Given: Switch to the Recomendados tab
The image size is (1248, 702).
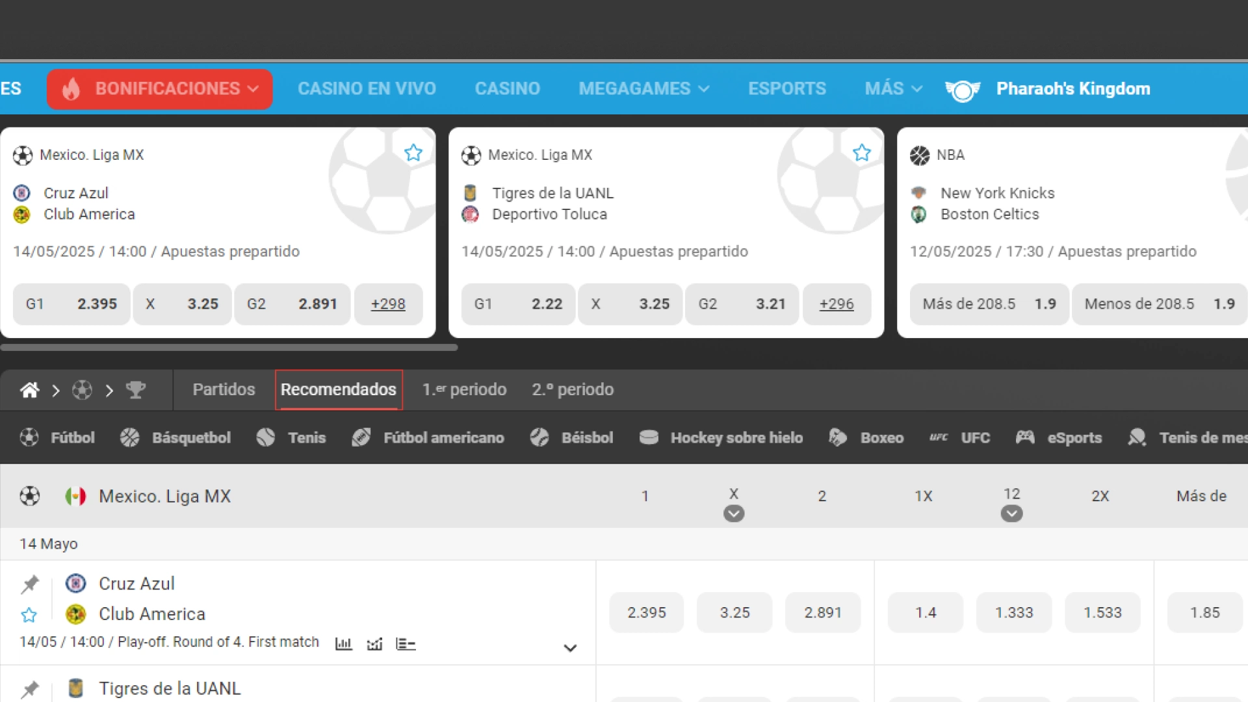Looking at the screenshot, I should coord(339,389).
